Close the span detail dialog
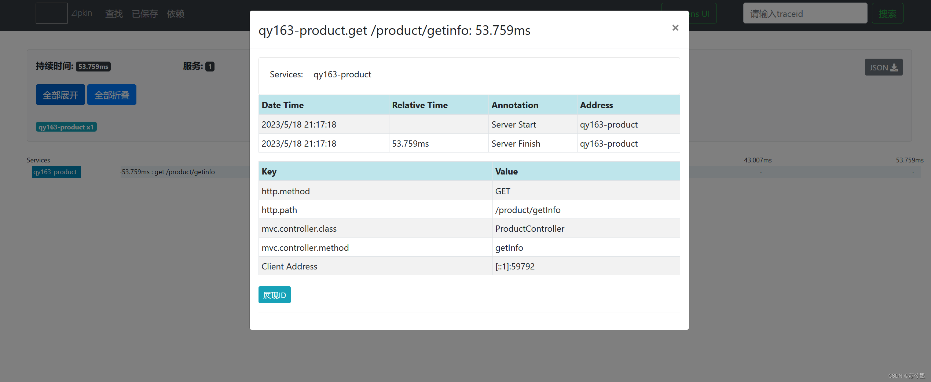The height and width of the screenshot is (382, 931). [675, 28]
